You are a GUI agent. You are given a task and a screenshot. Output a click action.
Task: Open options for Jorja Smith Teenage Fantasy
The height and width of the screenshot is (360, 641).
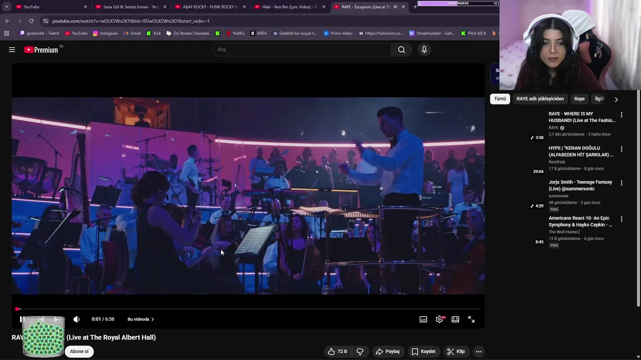pos(621,183)
